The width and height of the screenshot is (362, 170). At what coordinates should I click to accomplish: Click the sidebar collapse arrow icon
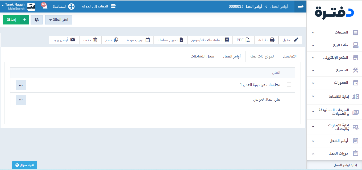(x=301, y=7)
